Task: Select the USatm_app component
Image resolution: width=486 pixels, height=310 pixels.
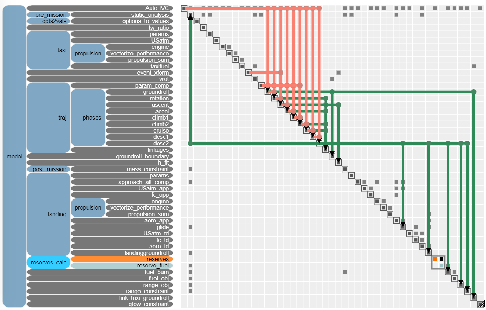Action: (122, 188)
